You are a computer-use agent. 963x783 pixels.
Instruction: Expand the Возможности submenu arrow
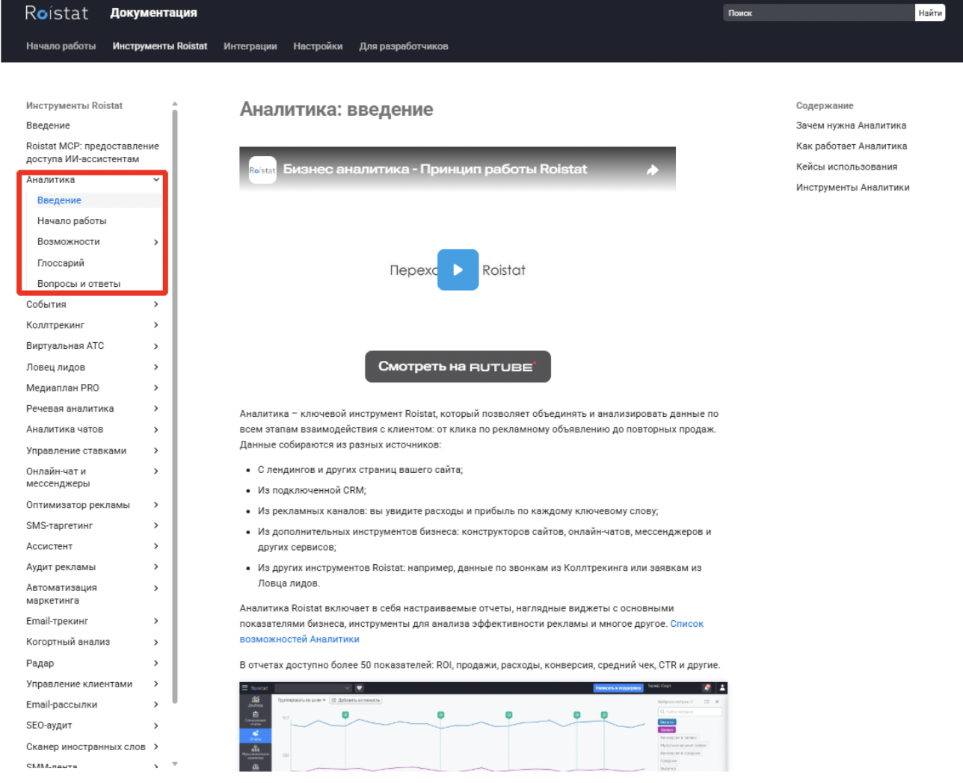point(156,242)
